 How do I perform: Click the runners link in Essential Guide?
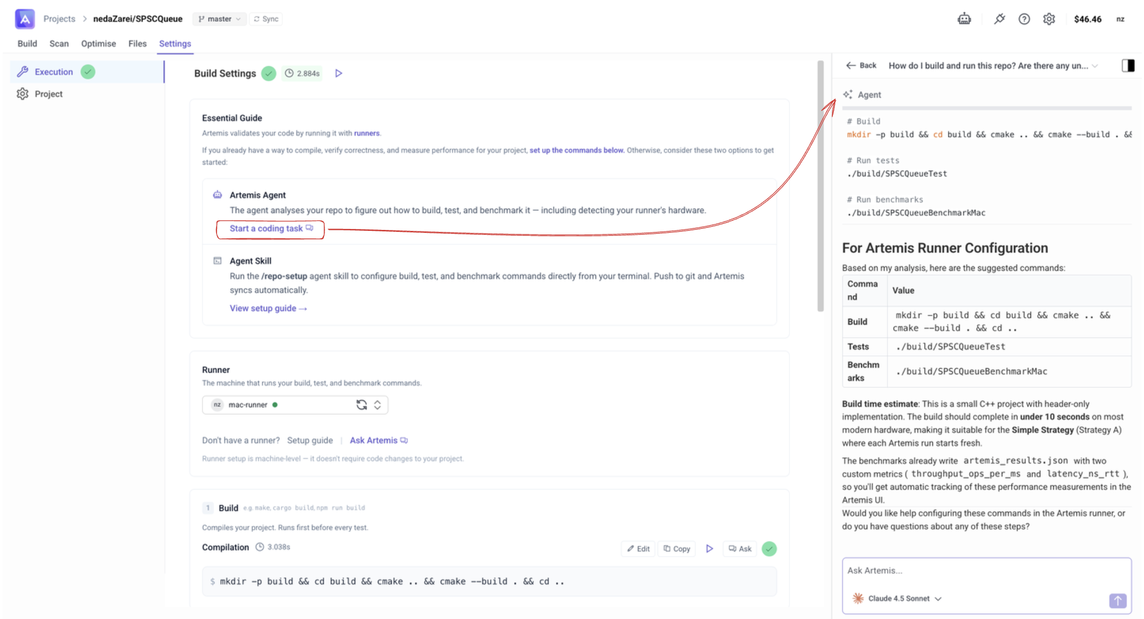[366, 133]
